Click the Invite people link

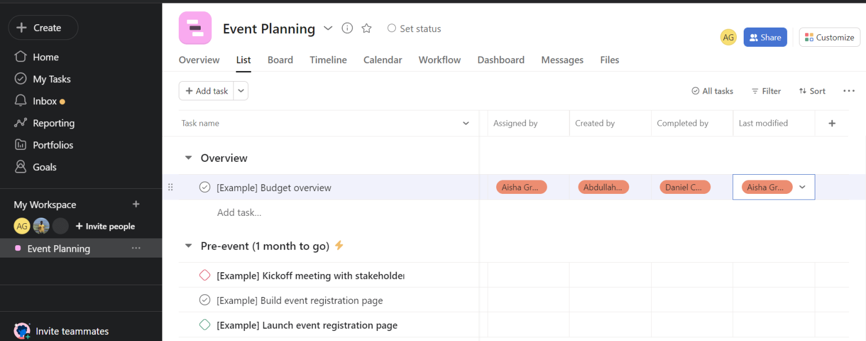pyautogui.click(x=105, y=226)
